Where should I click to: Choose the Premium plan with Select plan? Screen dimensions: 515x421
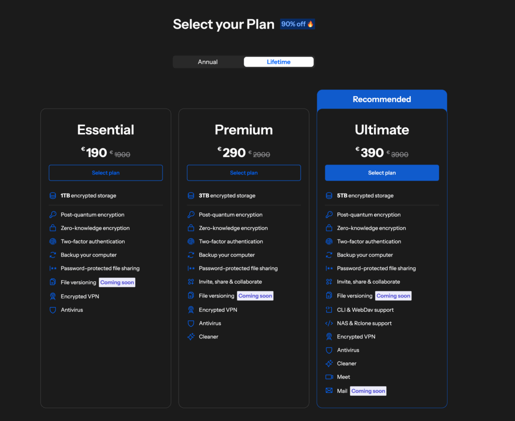click(244, 173)
